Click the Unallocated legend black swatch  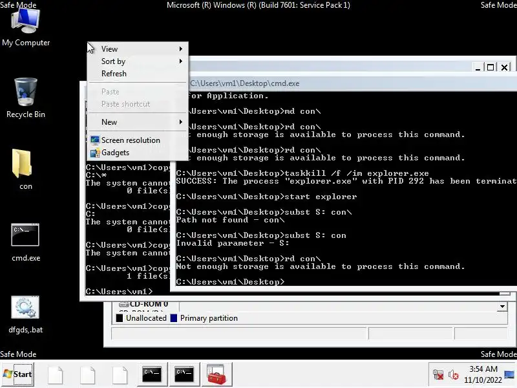coord(120,318)
